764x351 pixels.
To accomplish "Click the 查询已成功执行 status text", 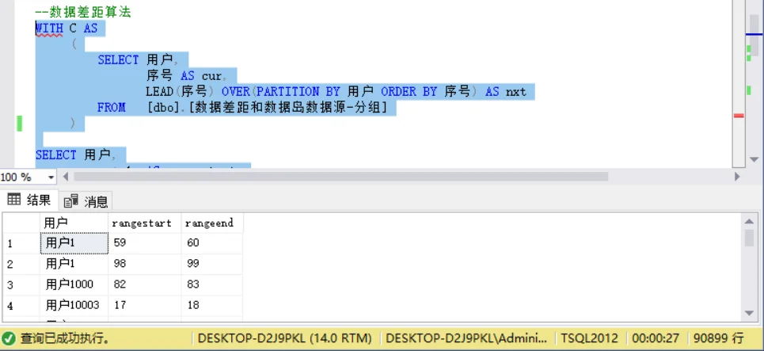I will [64, 338].
